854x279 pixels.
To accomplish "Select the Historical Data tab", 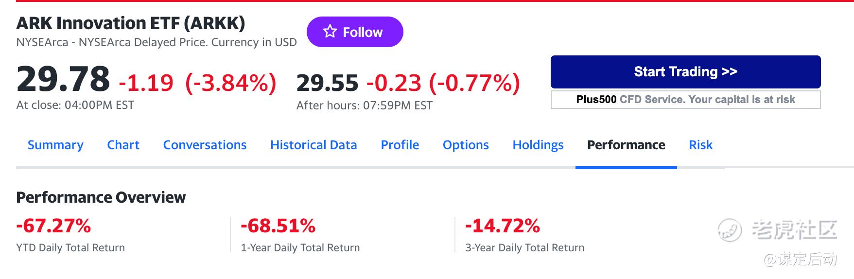I will [x=314, y=145].
